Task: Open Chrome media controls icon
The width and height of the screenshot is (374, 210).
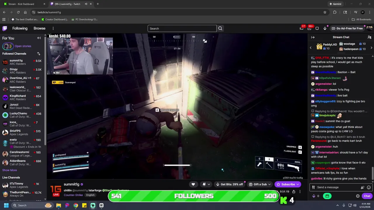Action: (356, 12)
